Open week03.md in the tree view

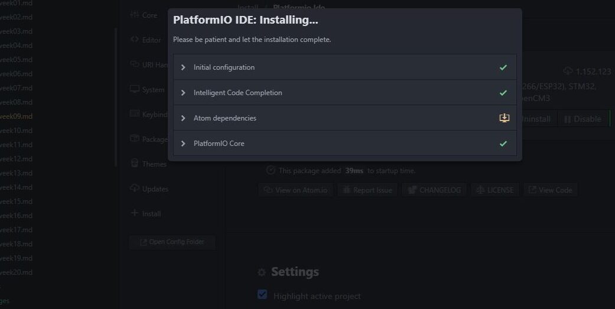coord(16,31)
